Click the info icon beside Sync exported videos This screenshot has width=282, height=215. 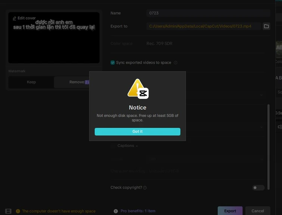[x=176, y=63]
